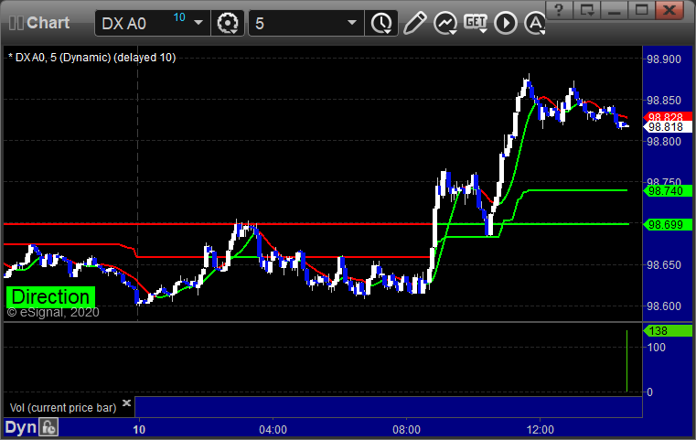Click the white 98.818 last price tag

pos(667,127)
